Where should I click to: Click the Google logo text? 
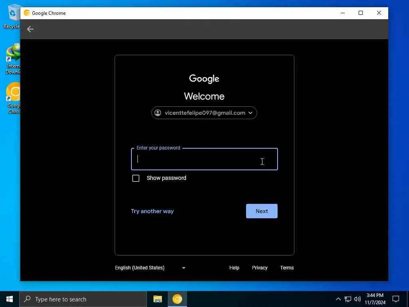pos(204,79)
